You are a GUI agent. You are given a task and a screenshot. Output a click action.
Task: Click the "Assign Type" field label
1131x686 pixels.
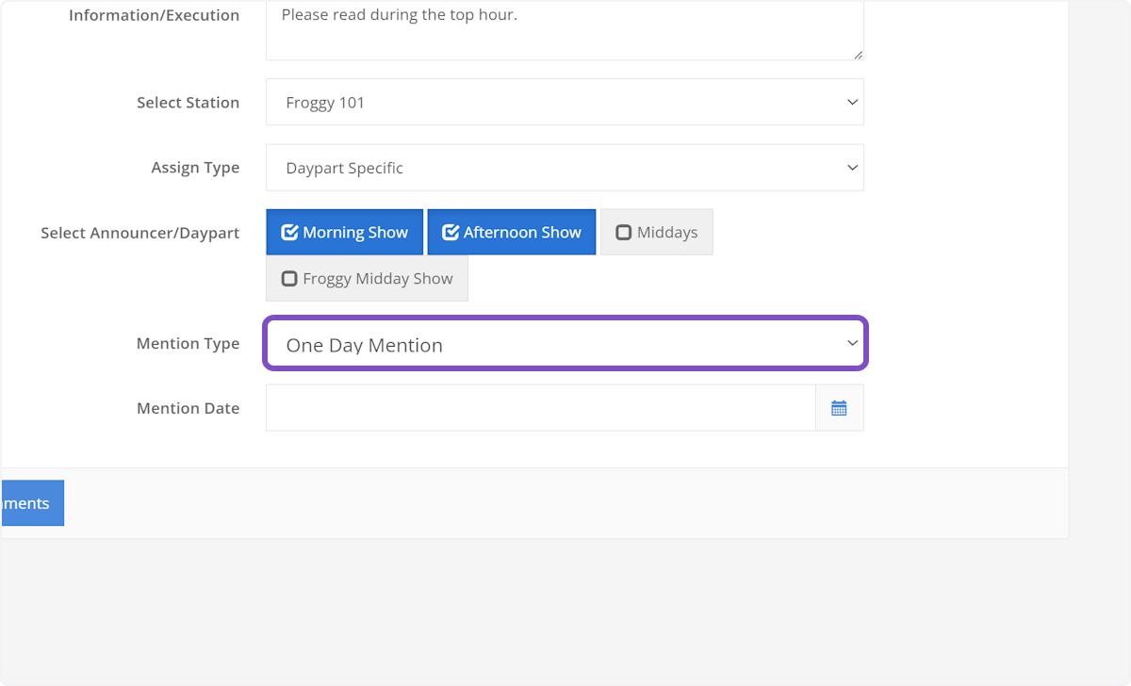(x=195, y=168)
